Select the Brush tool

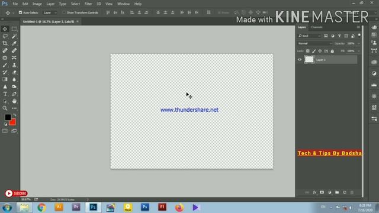click(5, 65)
